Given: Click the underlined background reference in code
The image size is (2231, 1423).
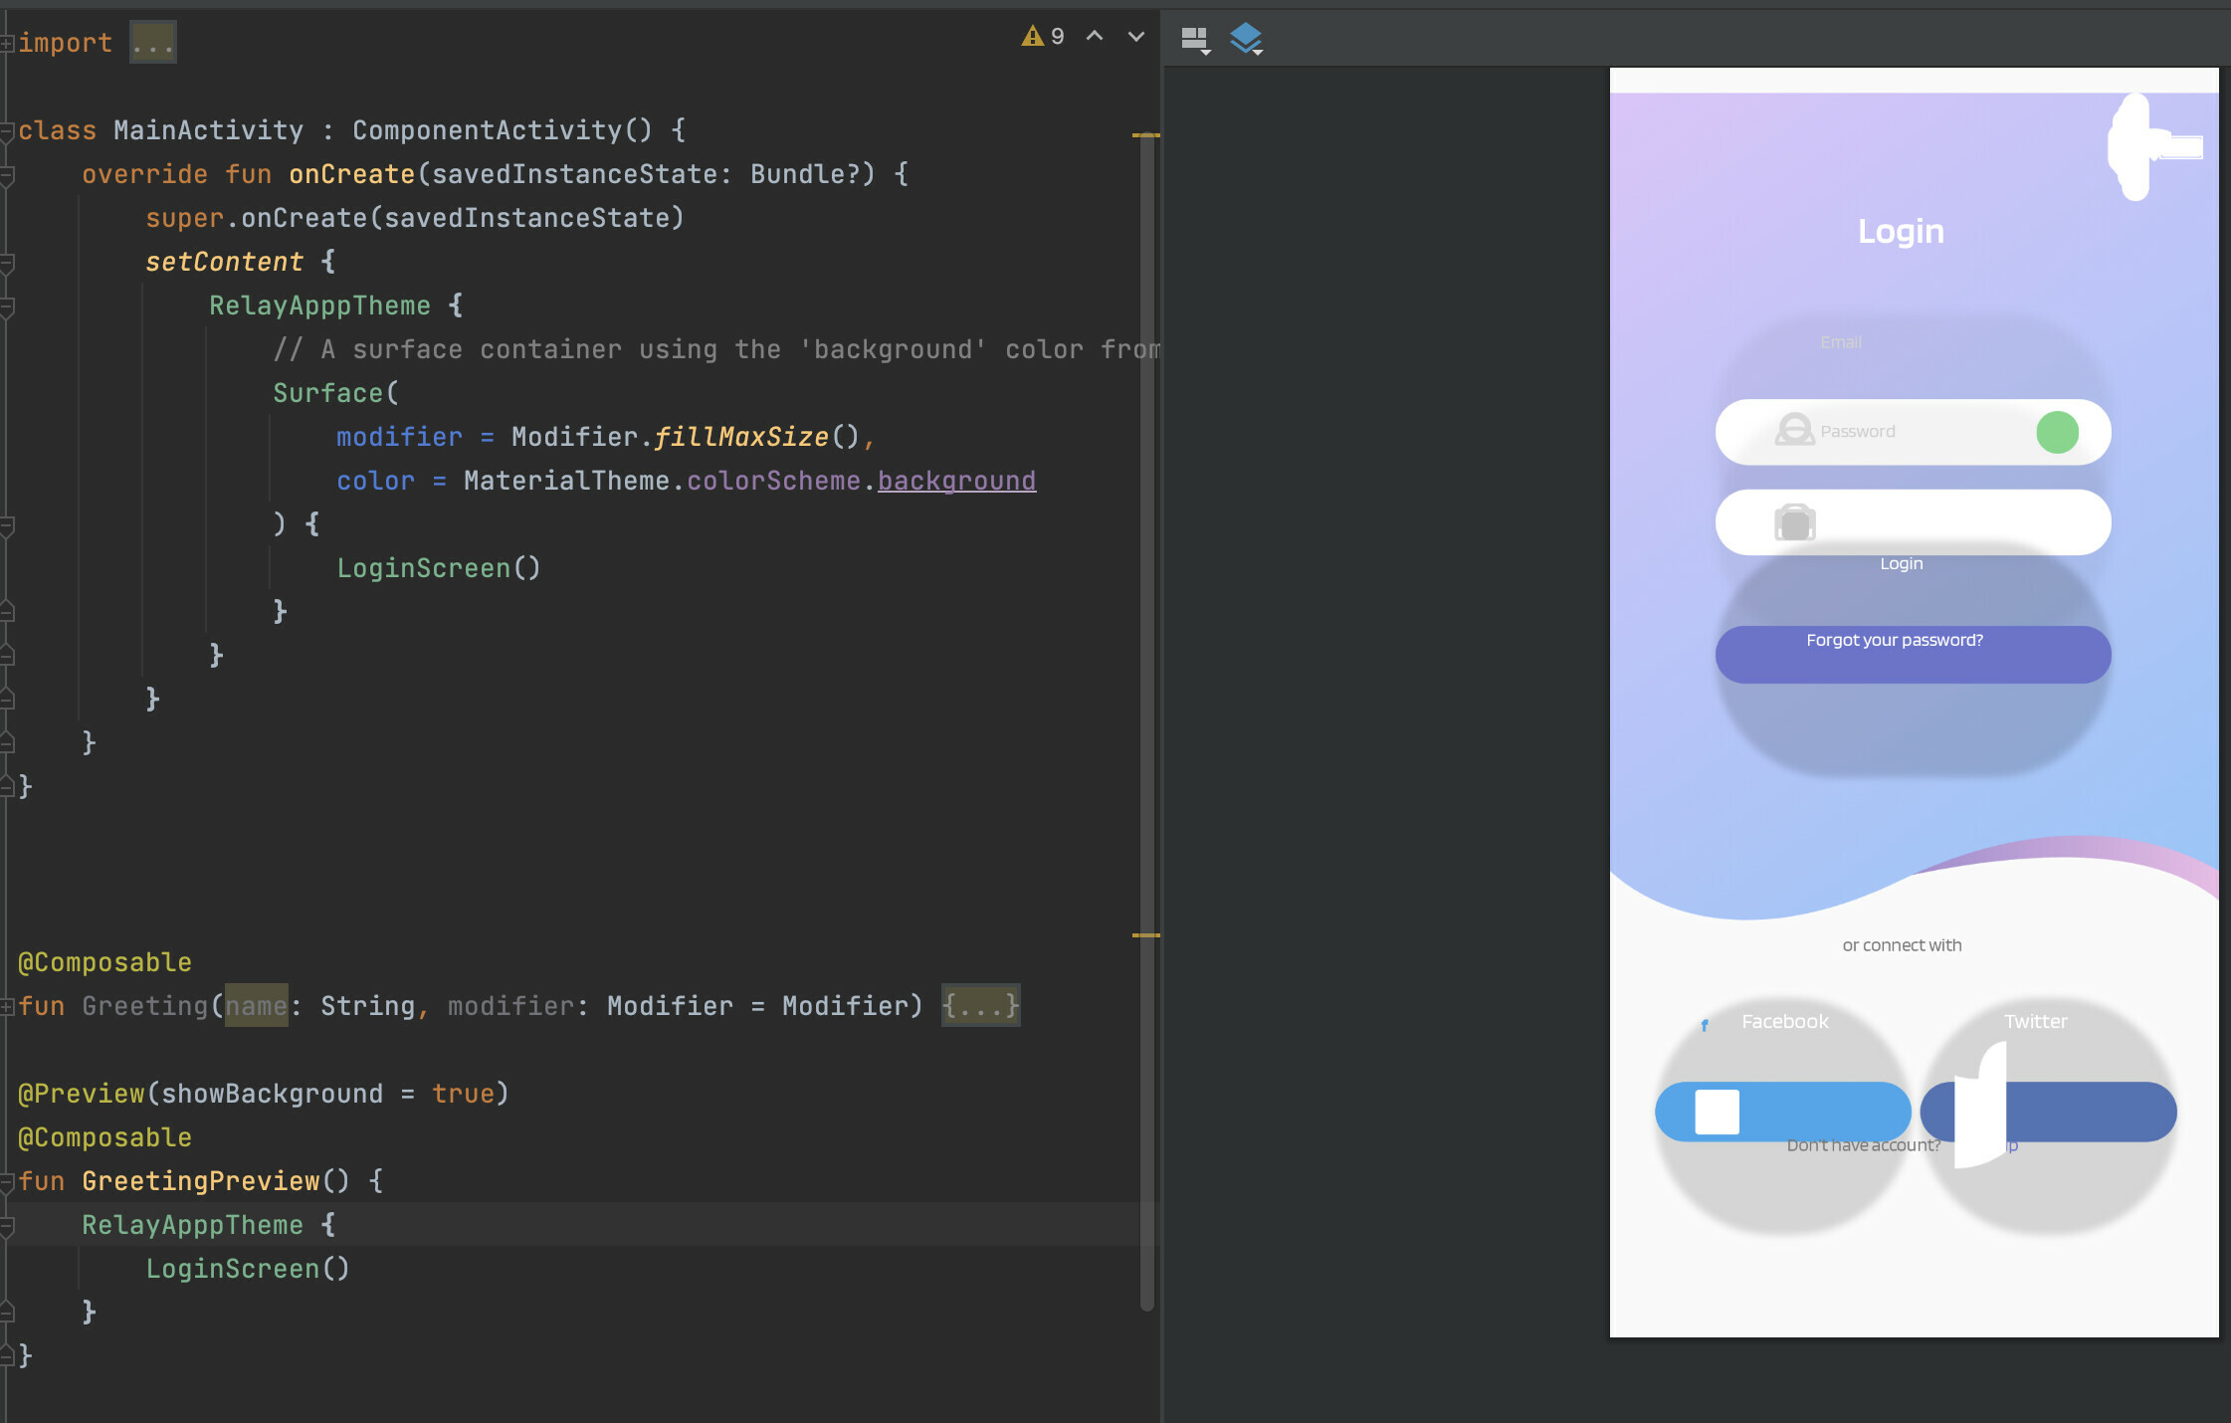Looking at the screenshot, I should (956, 481).
